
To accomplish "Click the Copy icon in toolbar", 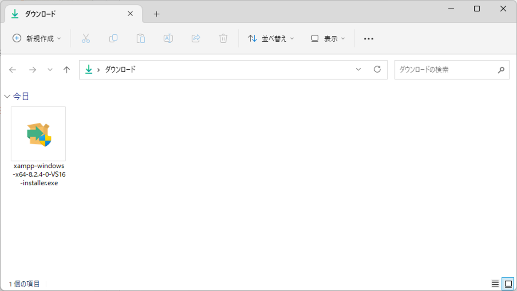I will click(113, 38).
